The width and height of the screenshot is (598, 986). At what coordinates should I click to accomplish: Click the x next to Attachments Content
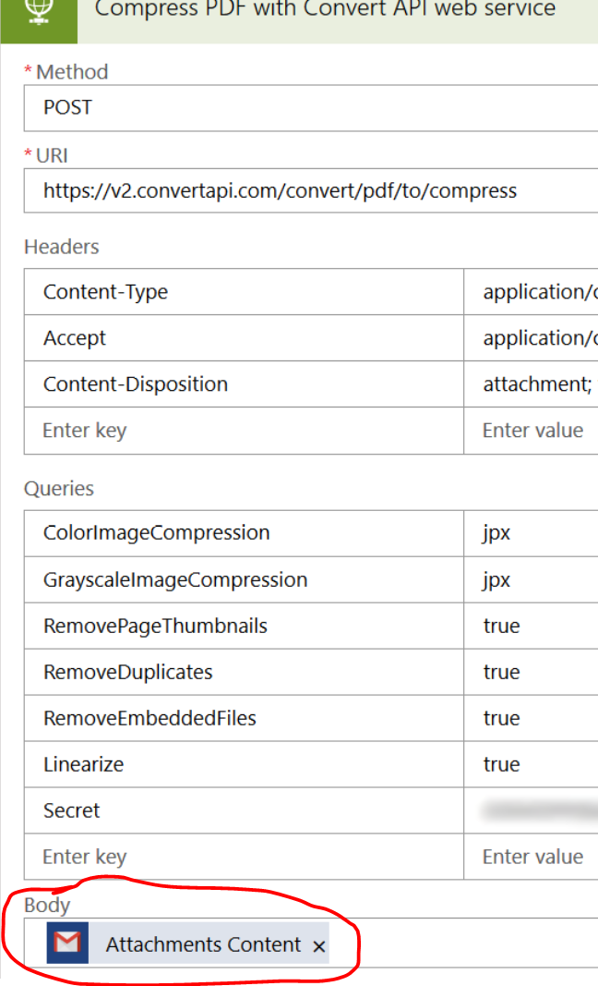pyautogui.click(x=319, y=946)
